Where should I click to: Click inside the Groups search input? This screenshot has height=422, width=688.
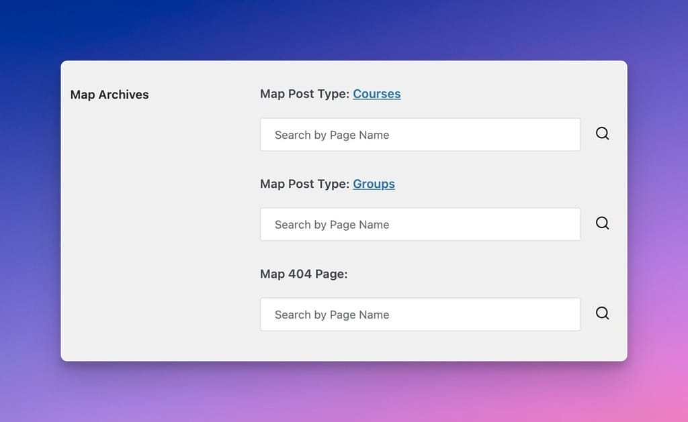pos(420,224)
